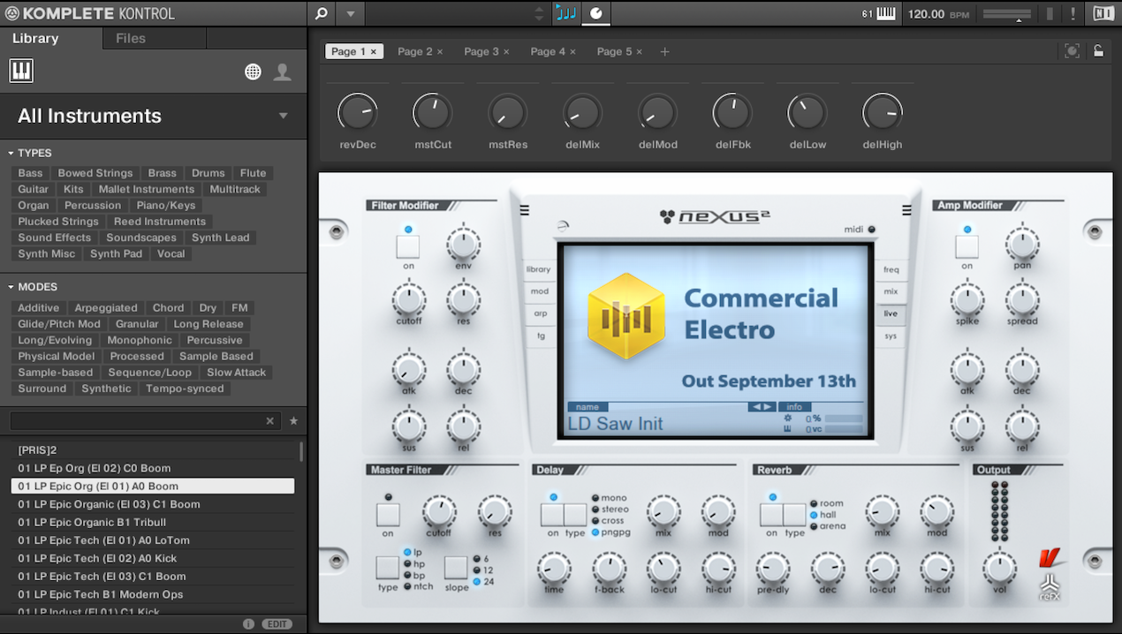
Task: Click the learn/capture target icon beside the lock
Action: click(x=1072, y=51)
